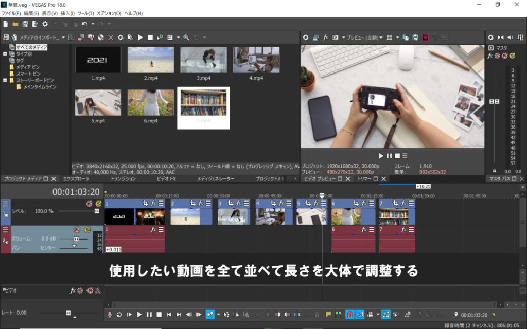Click the Save project icon in main toolbar

pos(25,24)
